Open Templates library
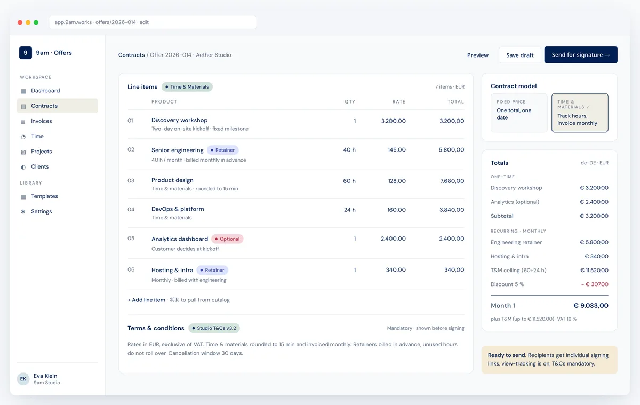Viewport: 640px width, 405px height. (x=58, y=196)
